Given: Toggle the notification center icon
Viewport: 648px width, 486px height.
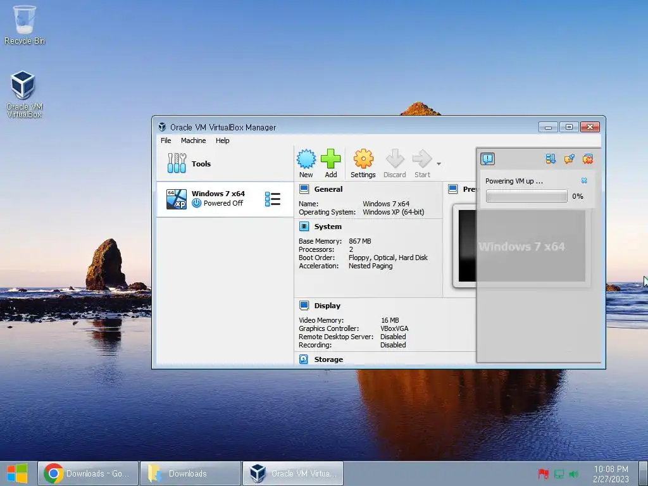Looking at the screenshot, I should 488,159.
